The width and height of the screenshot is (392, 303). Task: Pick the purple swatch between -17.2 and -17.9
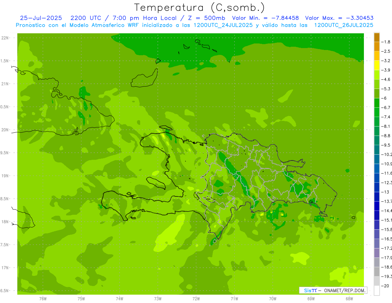377,253
